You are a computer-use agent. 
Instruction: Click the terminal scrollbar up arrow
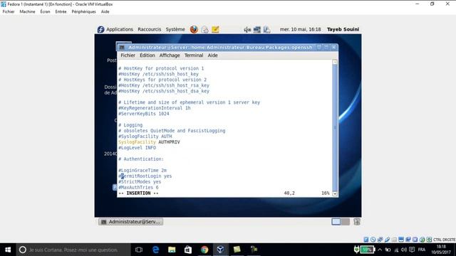coord(335,62)
